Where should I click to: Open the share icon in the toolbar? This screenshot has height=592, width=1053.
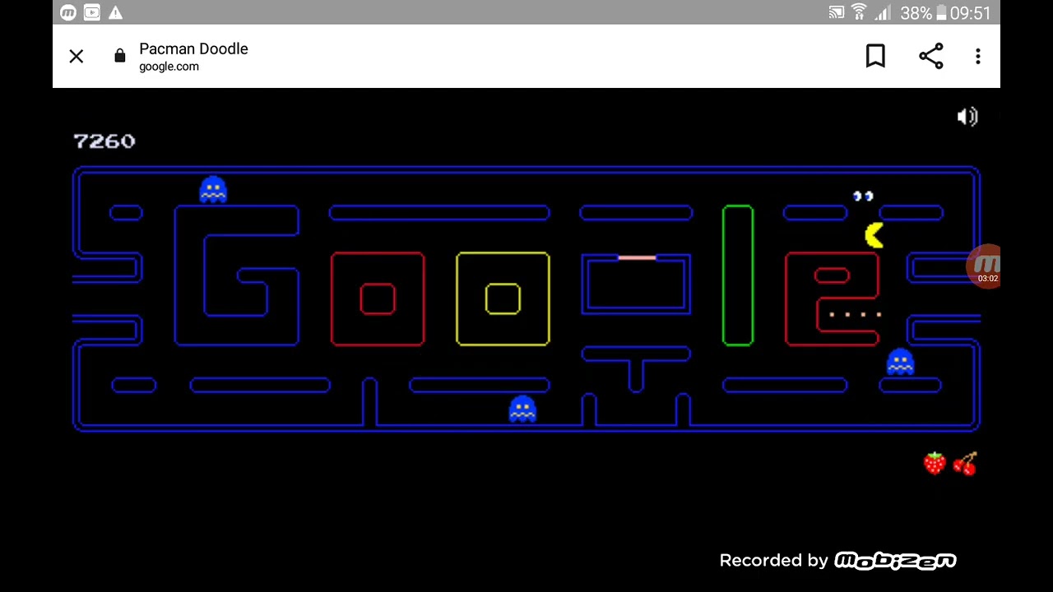(930, 56)
